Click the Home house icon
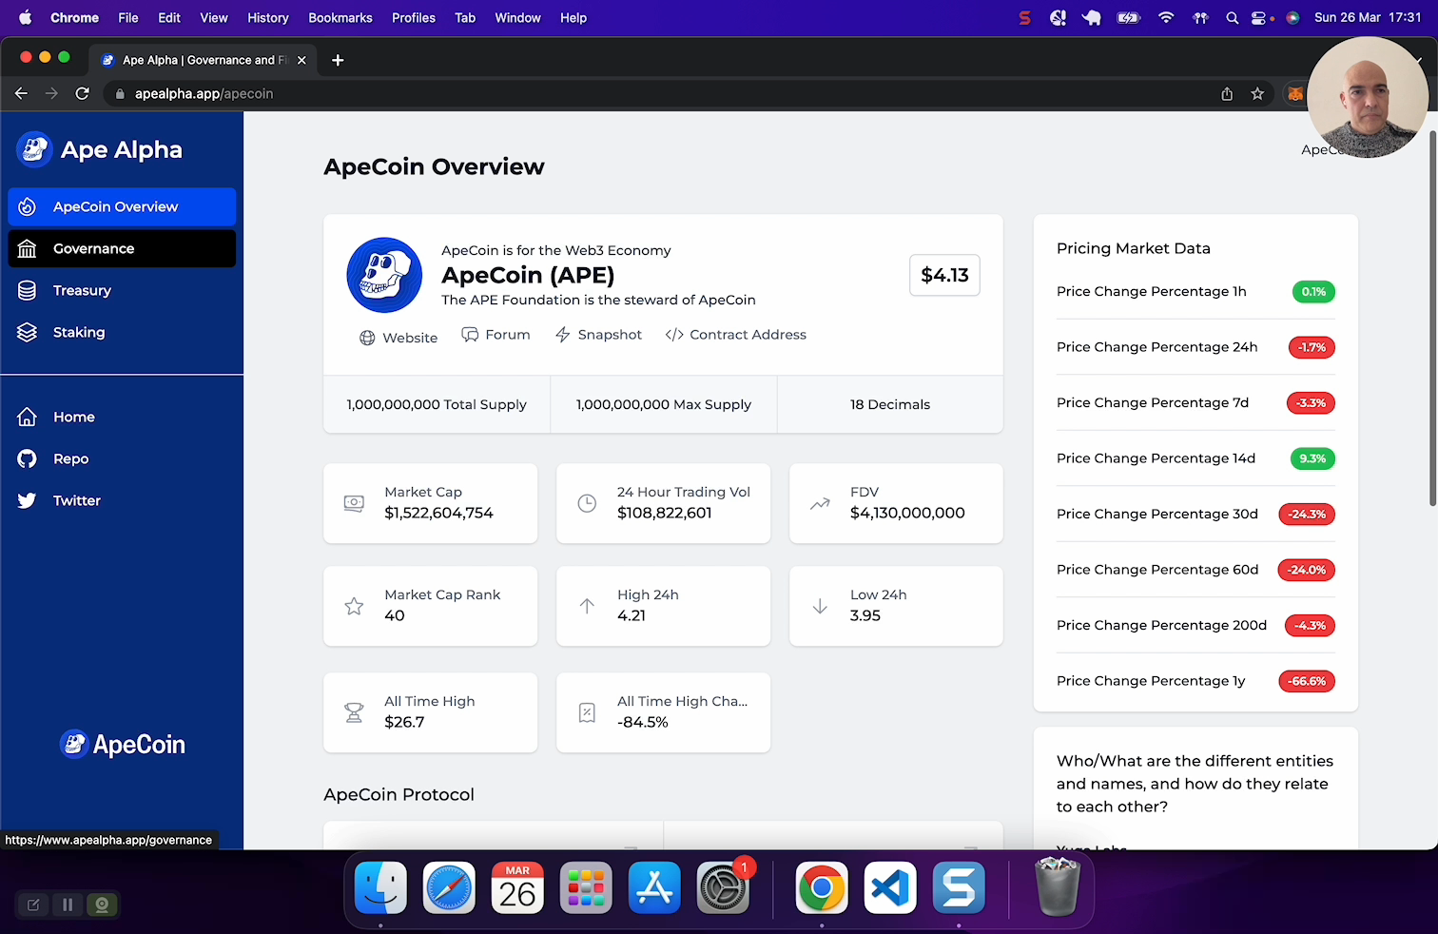This screenshot has width=1438, height=934. click(28, 417)
